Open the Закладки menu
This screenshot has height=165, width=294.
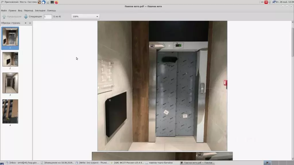click(x=40, y=11)
